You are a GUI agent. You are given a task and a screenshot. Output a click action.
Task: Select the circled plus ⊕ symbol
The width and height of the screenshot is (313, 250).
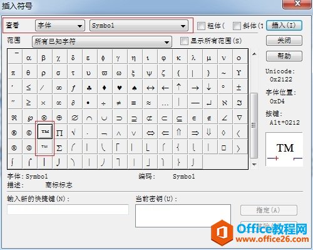60,117
